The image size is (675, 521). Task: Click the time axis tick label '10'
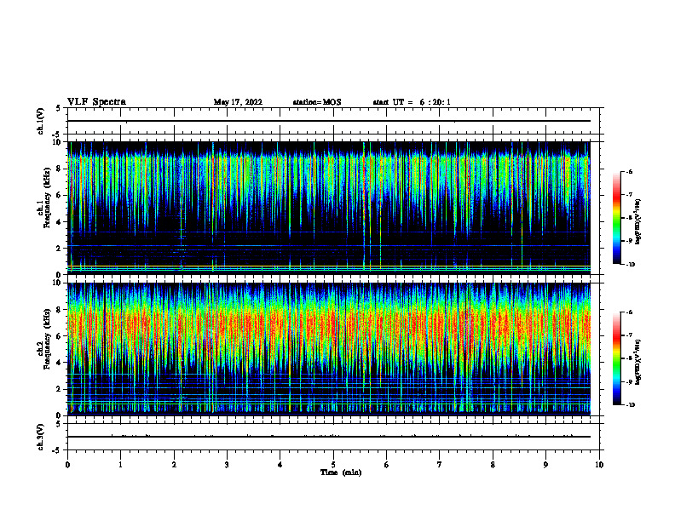point(599,465)
